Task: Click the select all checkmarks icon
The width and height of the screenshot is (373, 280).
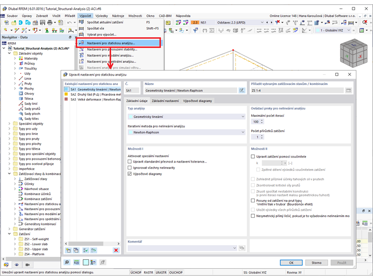Action: pos(85,250)
